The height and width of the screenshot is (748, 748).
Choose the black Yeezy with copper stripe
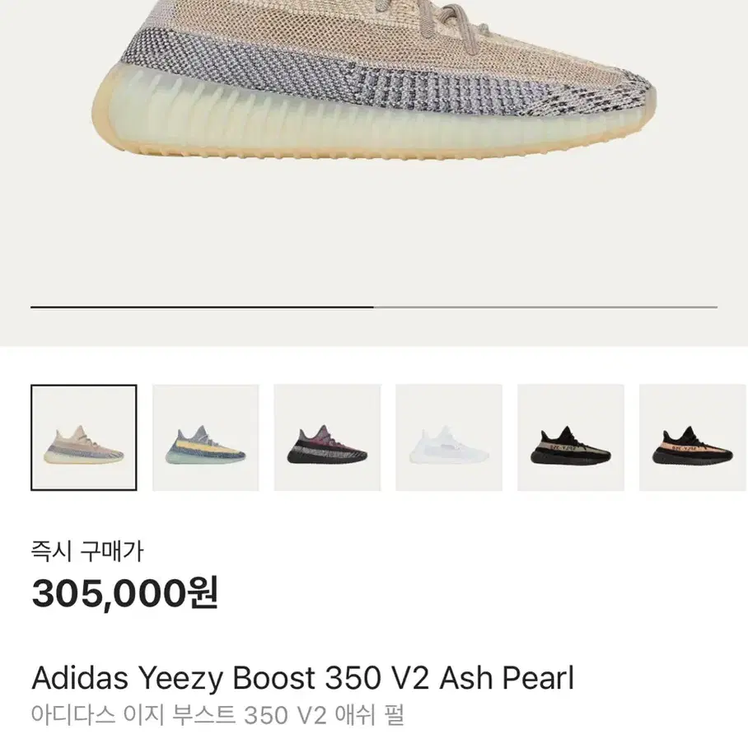pos(693,437)
